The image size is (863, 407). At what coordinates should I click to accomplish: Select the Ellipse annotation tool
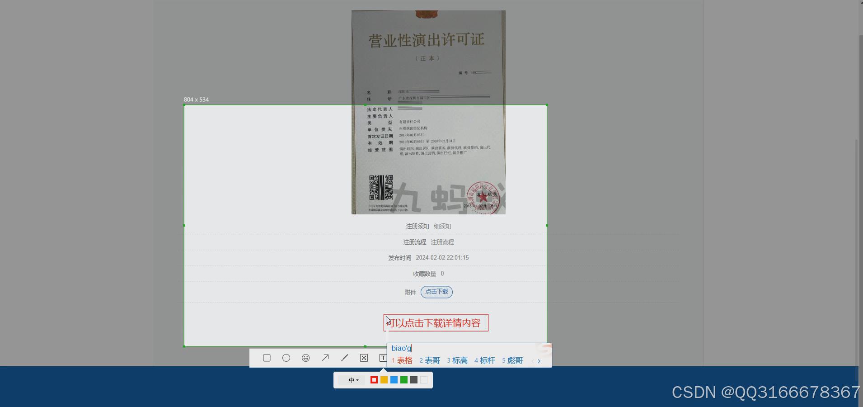(x=286, y=357)
